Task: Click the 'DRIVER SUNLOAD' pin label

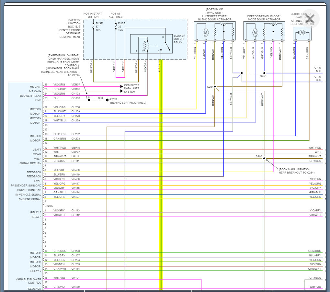Action: [29, 190]
